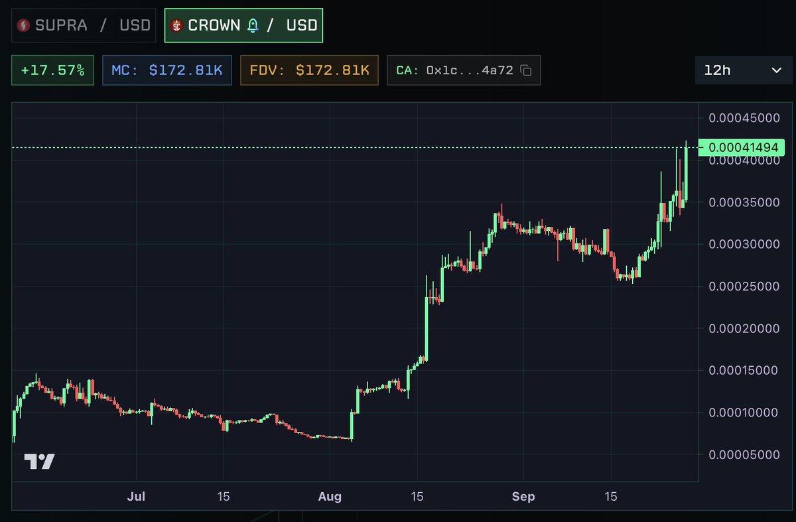This screenshot has height=522, width=796.
Task: Click the 0.00020000 price axis label
Action: pos(743,328)
